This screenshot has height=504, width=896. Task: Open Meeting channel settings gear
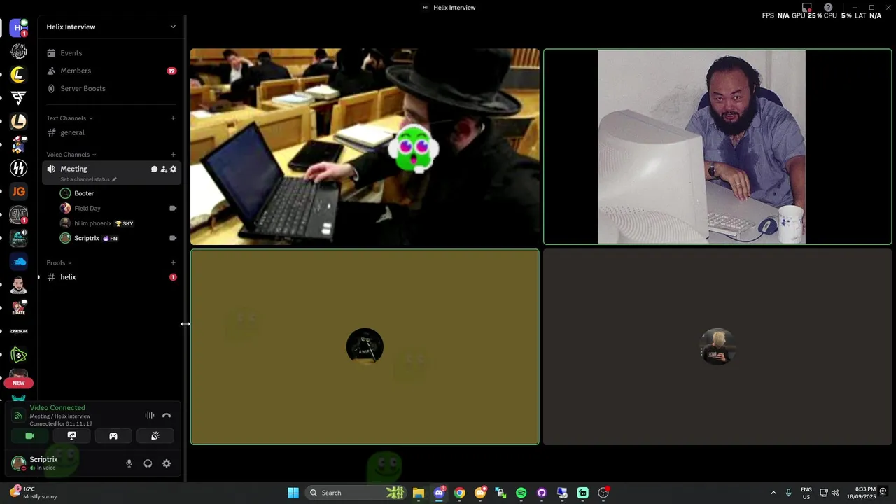[173, 169]
